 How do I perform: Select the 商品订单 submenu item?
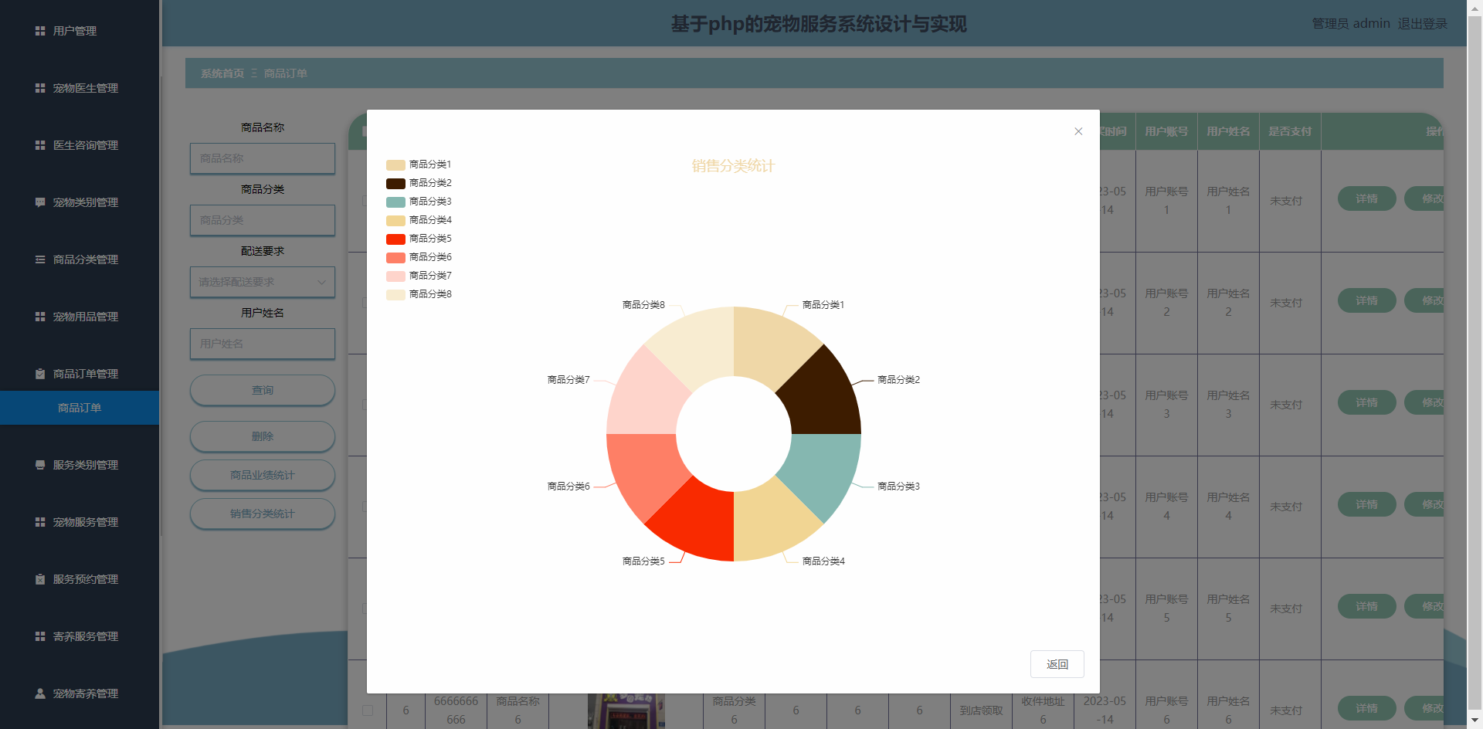coord(80,408)
